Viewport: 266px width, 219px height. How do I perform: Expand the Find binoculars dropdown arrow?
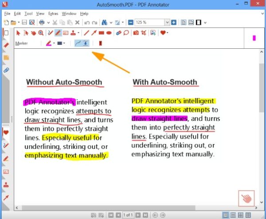[x=111, y=23]
